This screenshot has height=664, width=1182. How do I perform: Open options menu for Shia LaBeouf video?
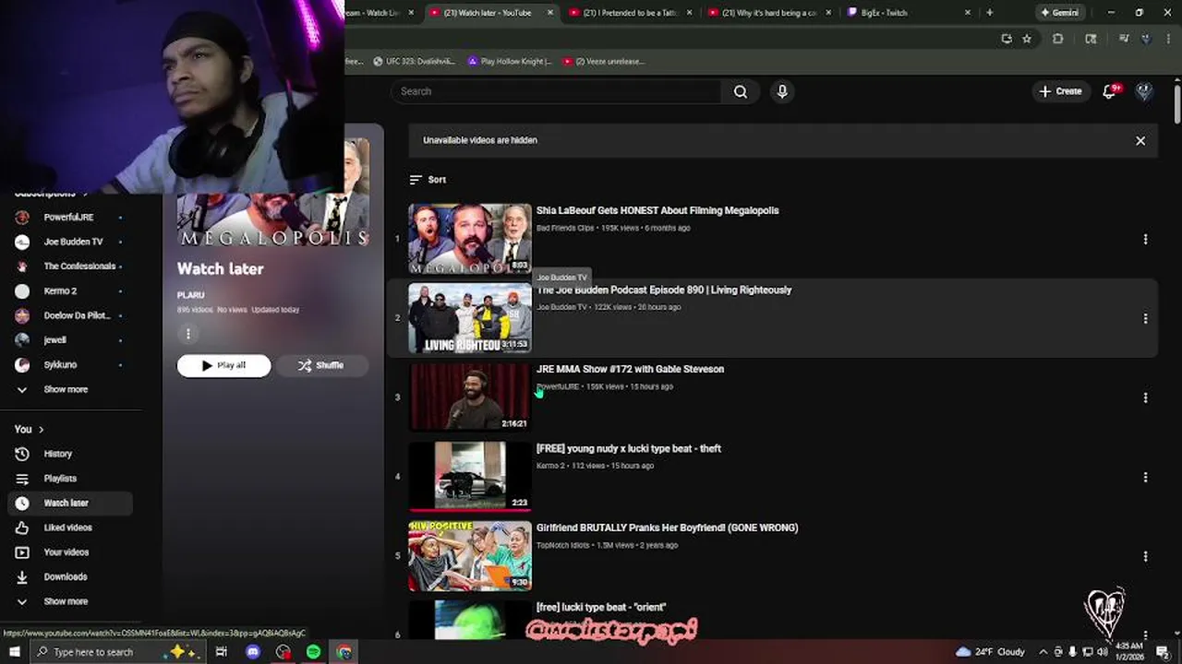(1145, 239)
